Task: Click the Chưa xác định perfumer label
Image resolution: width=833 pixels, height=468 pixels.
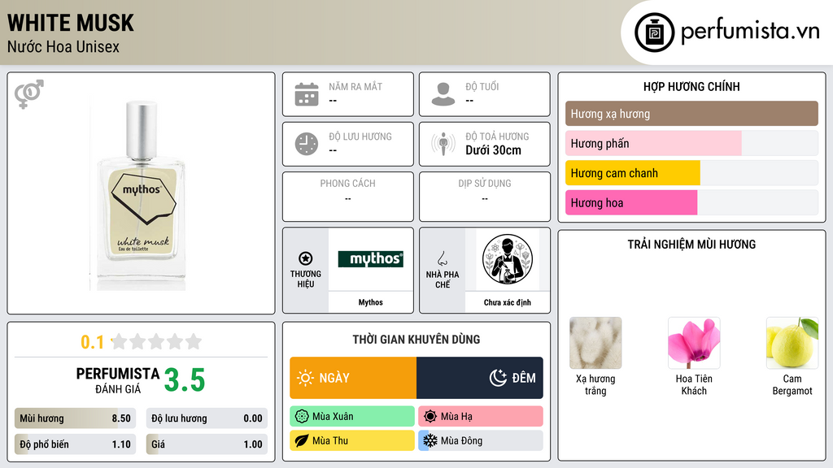Action: [508, 302]
